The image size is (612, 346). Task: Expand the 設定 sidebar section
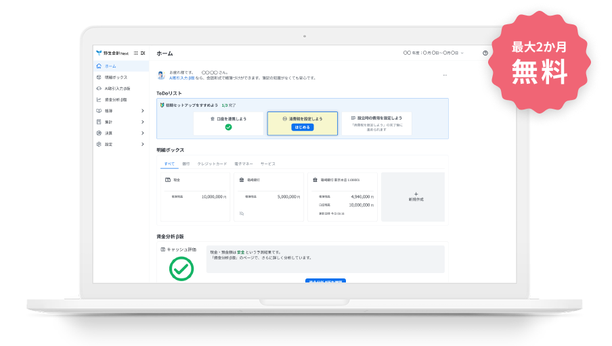(142, 144)
